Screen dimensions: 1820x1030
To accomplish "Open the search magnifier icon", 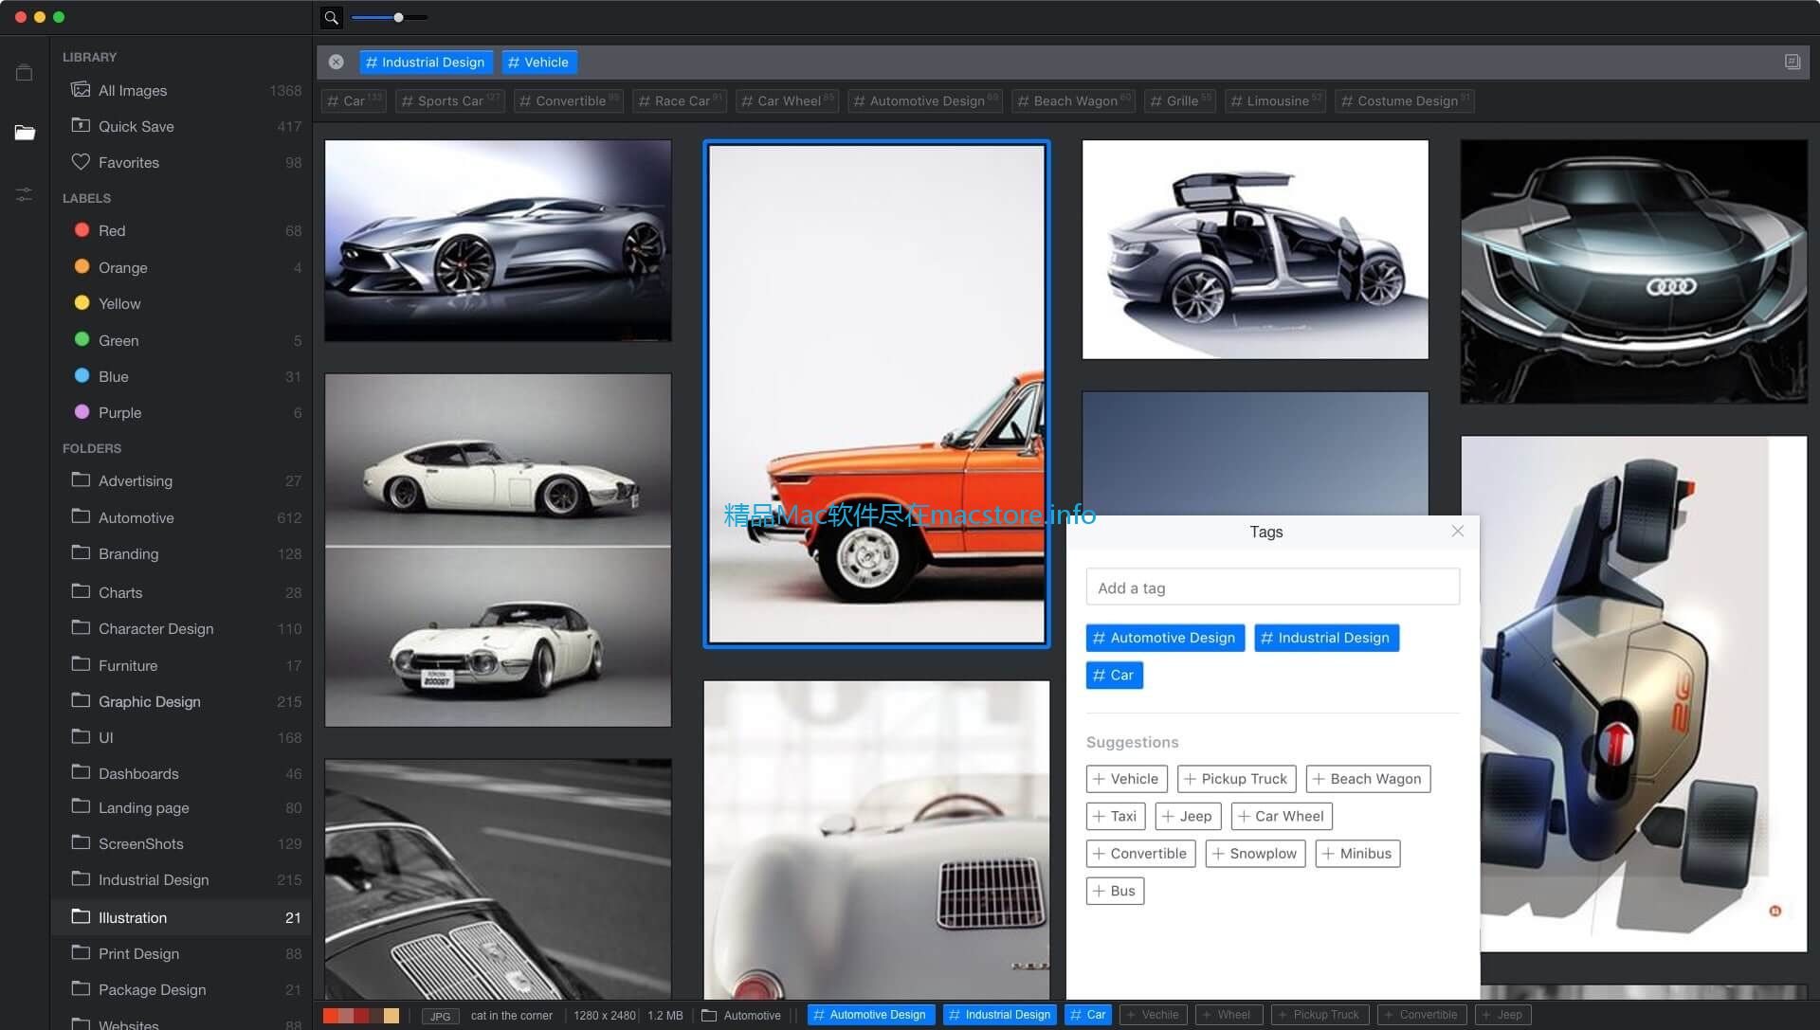I will coord(331,17).
